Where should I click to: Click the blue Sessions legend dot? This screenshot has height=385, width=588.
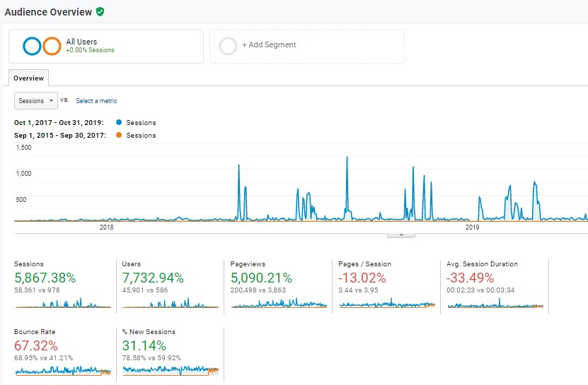[117, 123]
